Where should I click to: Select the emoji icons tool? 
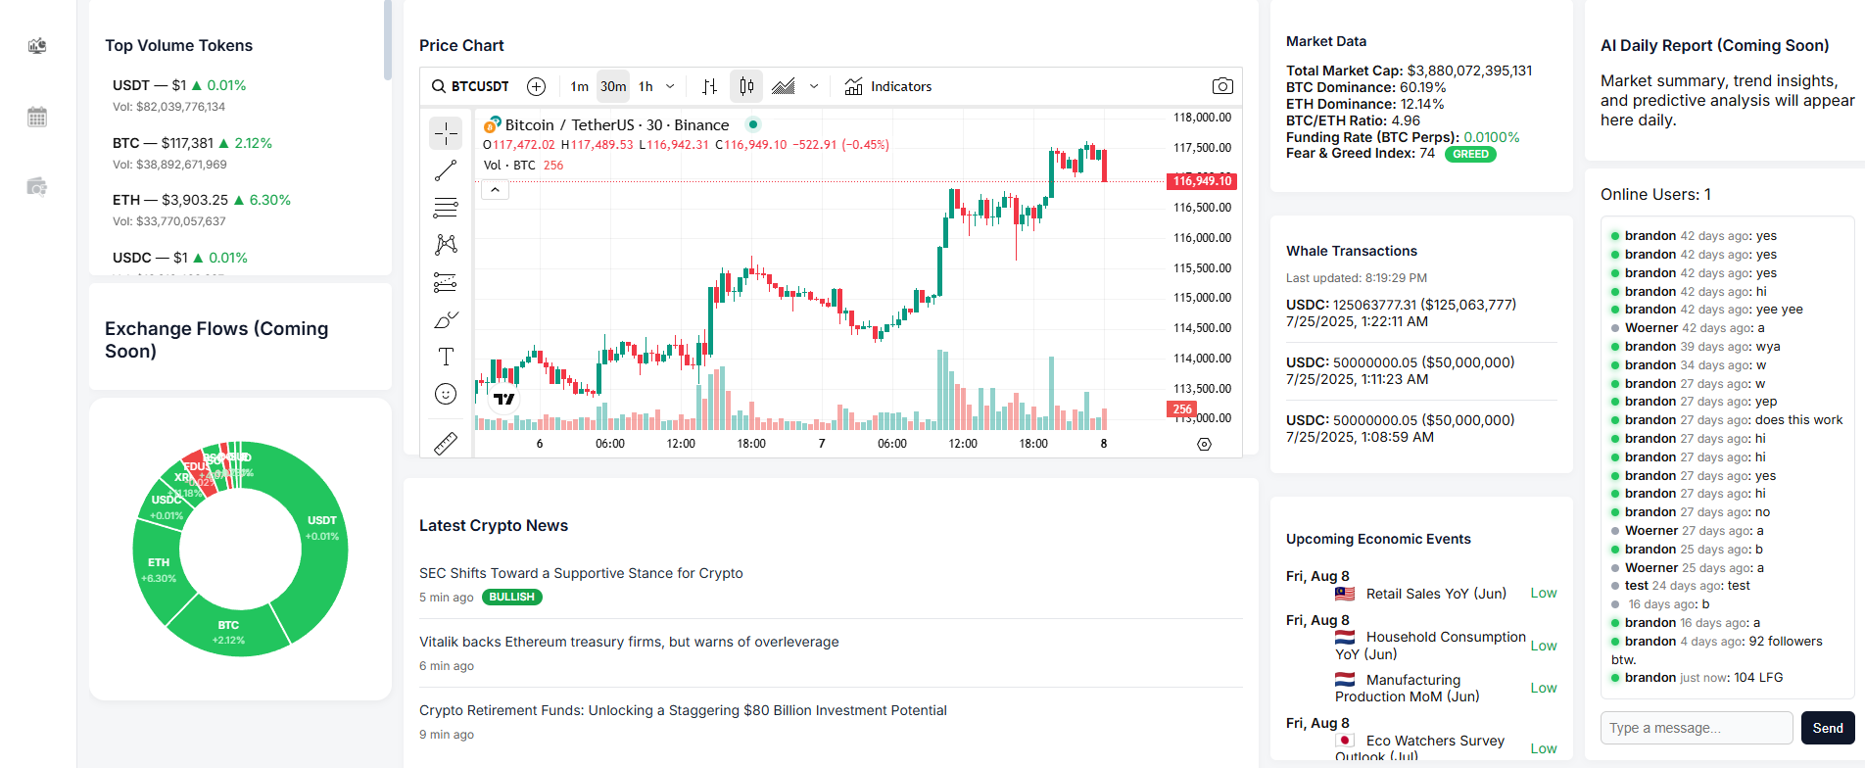[x=446, y=394]
